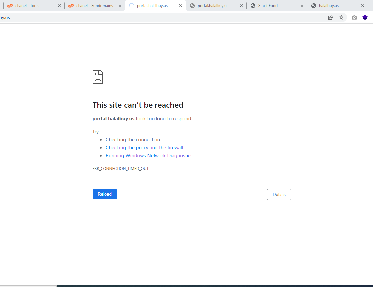The width and height of the screenshot is (373, 287).
Task: Open Checking the proxy and the firewall link
Action: [x=144, y=148]
